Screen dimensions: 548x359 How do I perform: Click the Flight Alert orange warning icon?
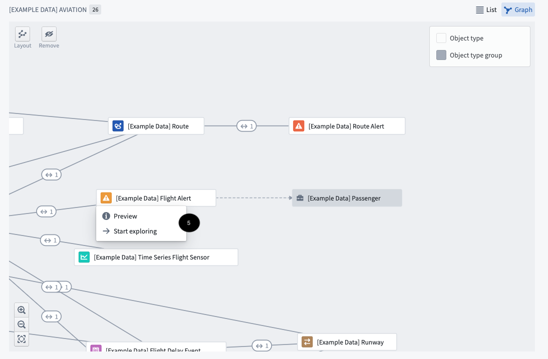coord(106,198)
